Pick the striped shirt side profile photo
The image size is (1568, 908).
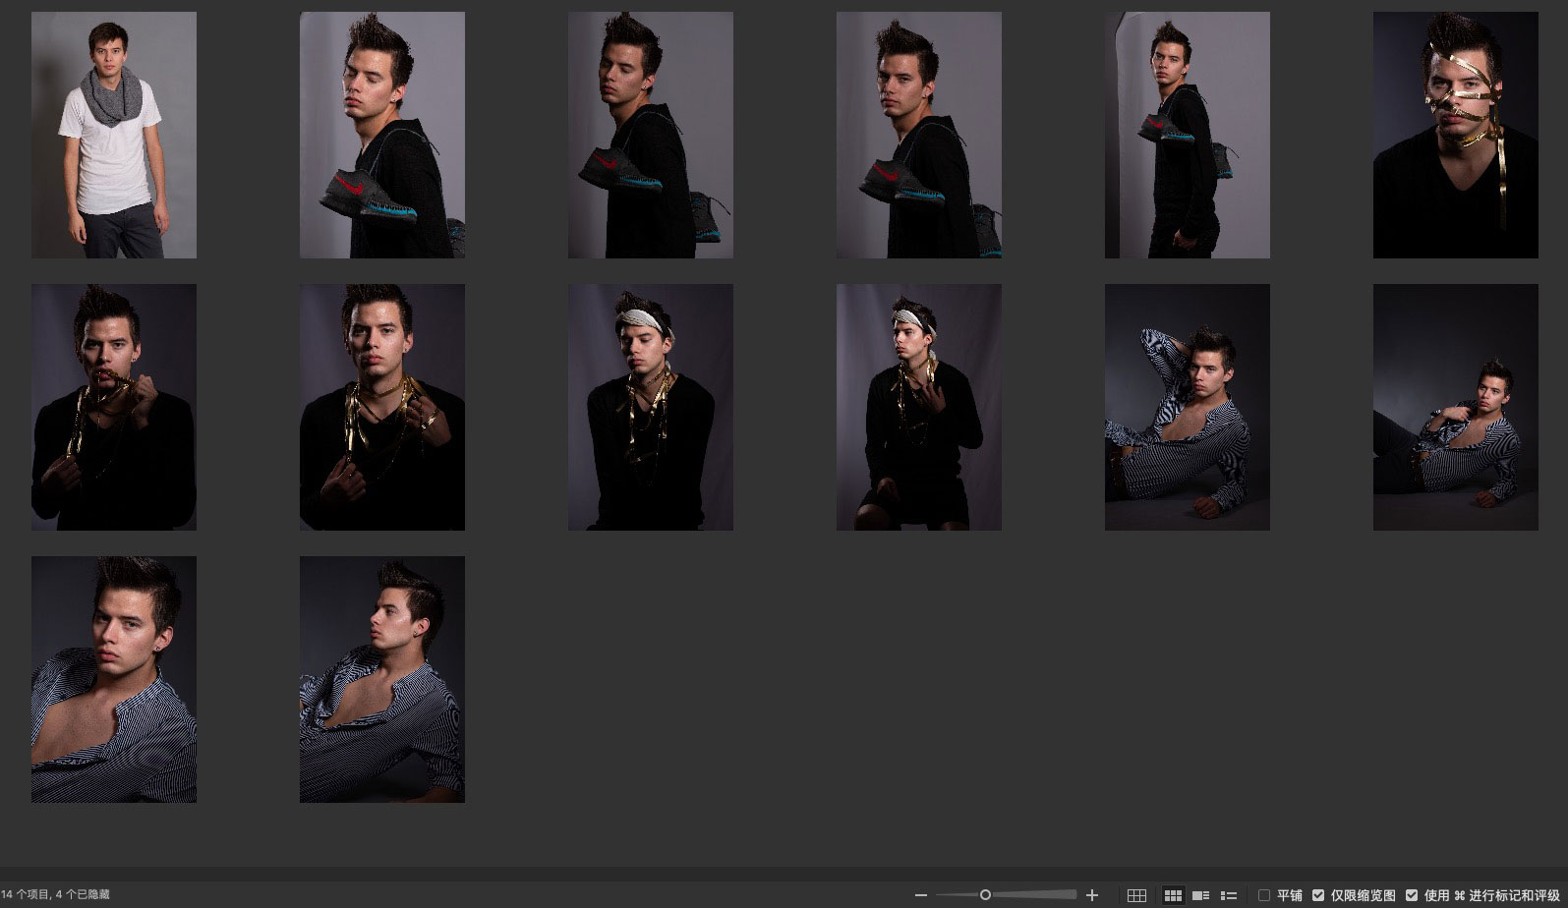381,679
